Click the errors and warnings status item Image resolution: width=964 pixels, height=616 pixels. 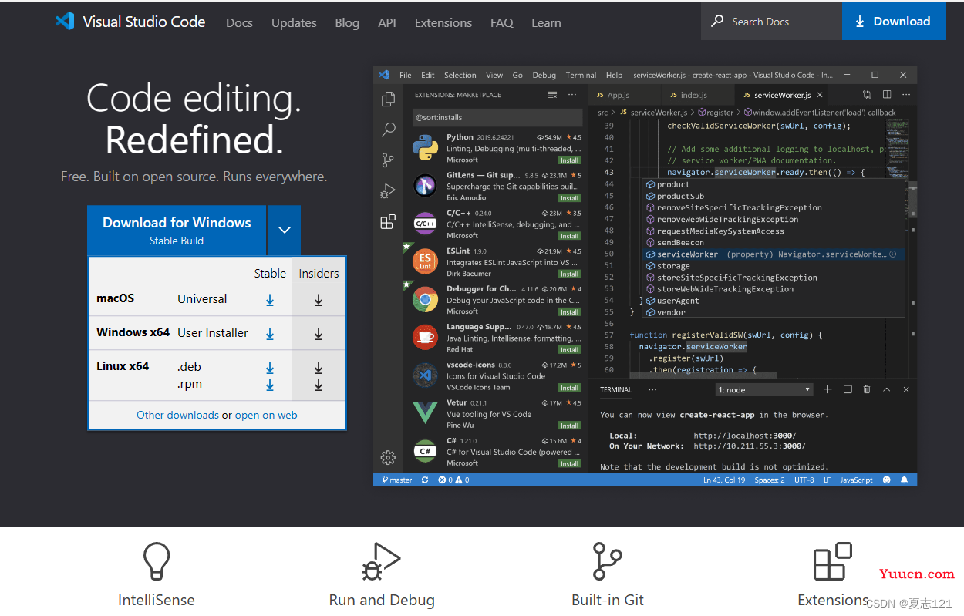(453, 480)
